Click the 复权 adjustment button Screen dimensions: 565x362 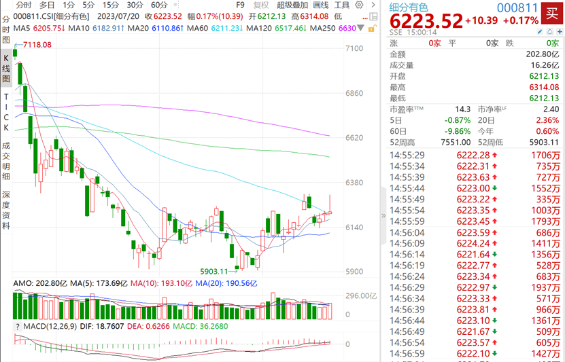[x=261, y=5]
